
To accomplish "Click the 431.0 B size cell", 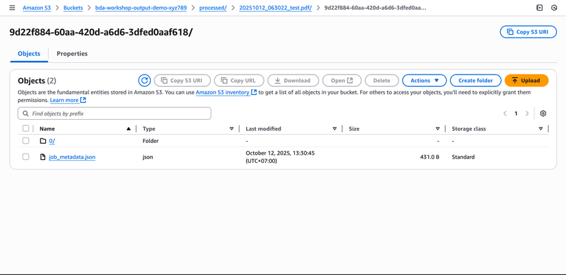I will [429, 157].
